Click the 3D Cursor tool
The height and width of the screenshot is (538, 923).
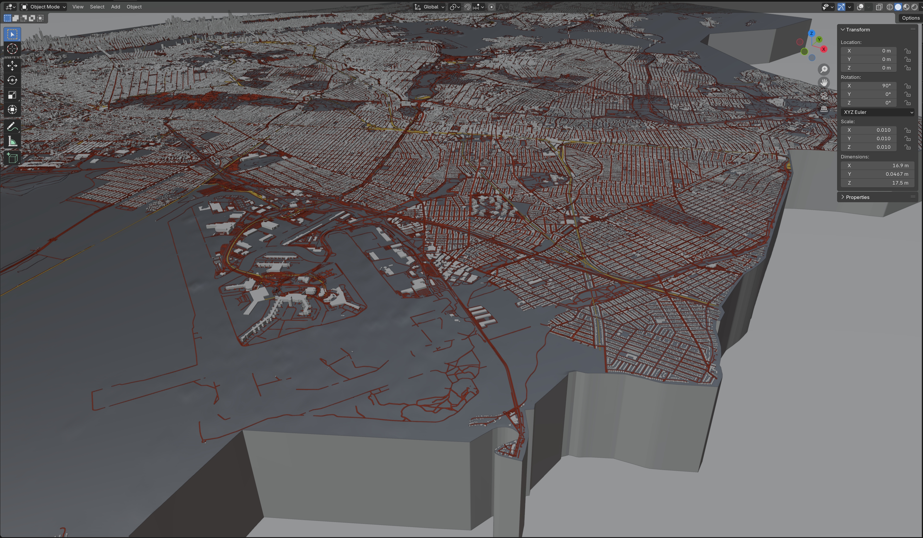point(12,49)
